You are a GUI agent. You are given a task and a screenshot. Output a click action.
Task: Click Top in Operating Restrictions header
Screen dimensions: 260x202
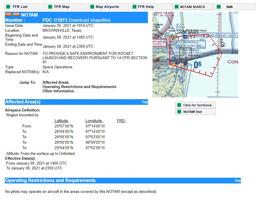click(237, 181)
